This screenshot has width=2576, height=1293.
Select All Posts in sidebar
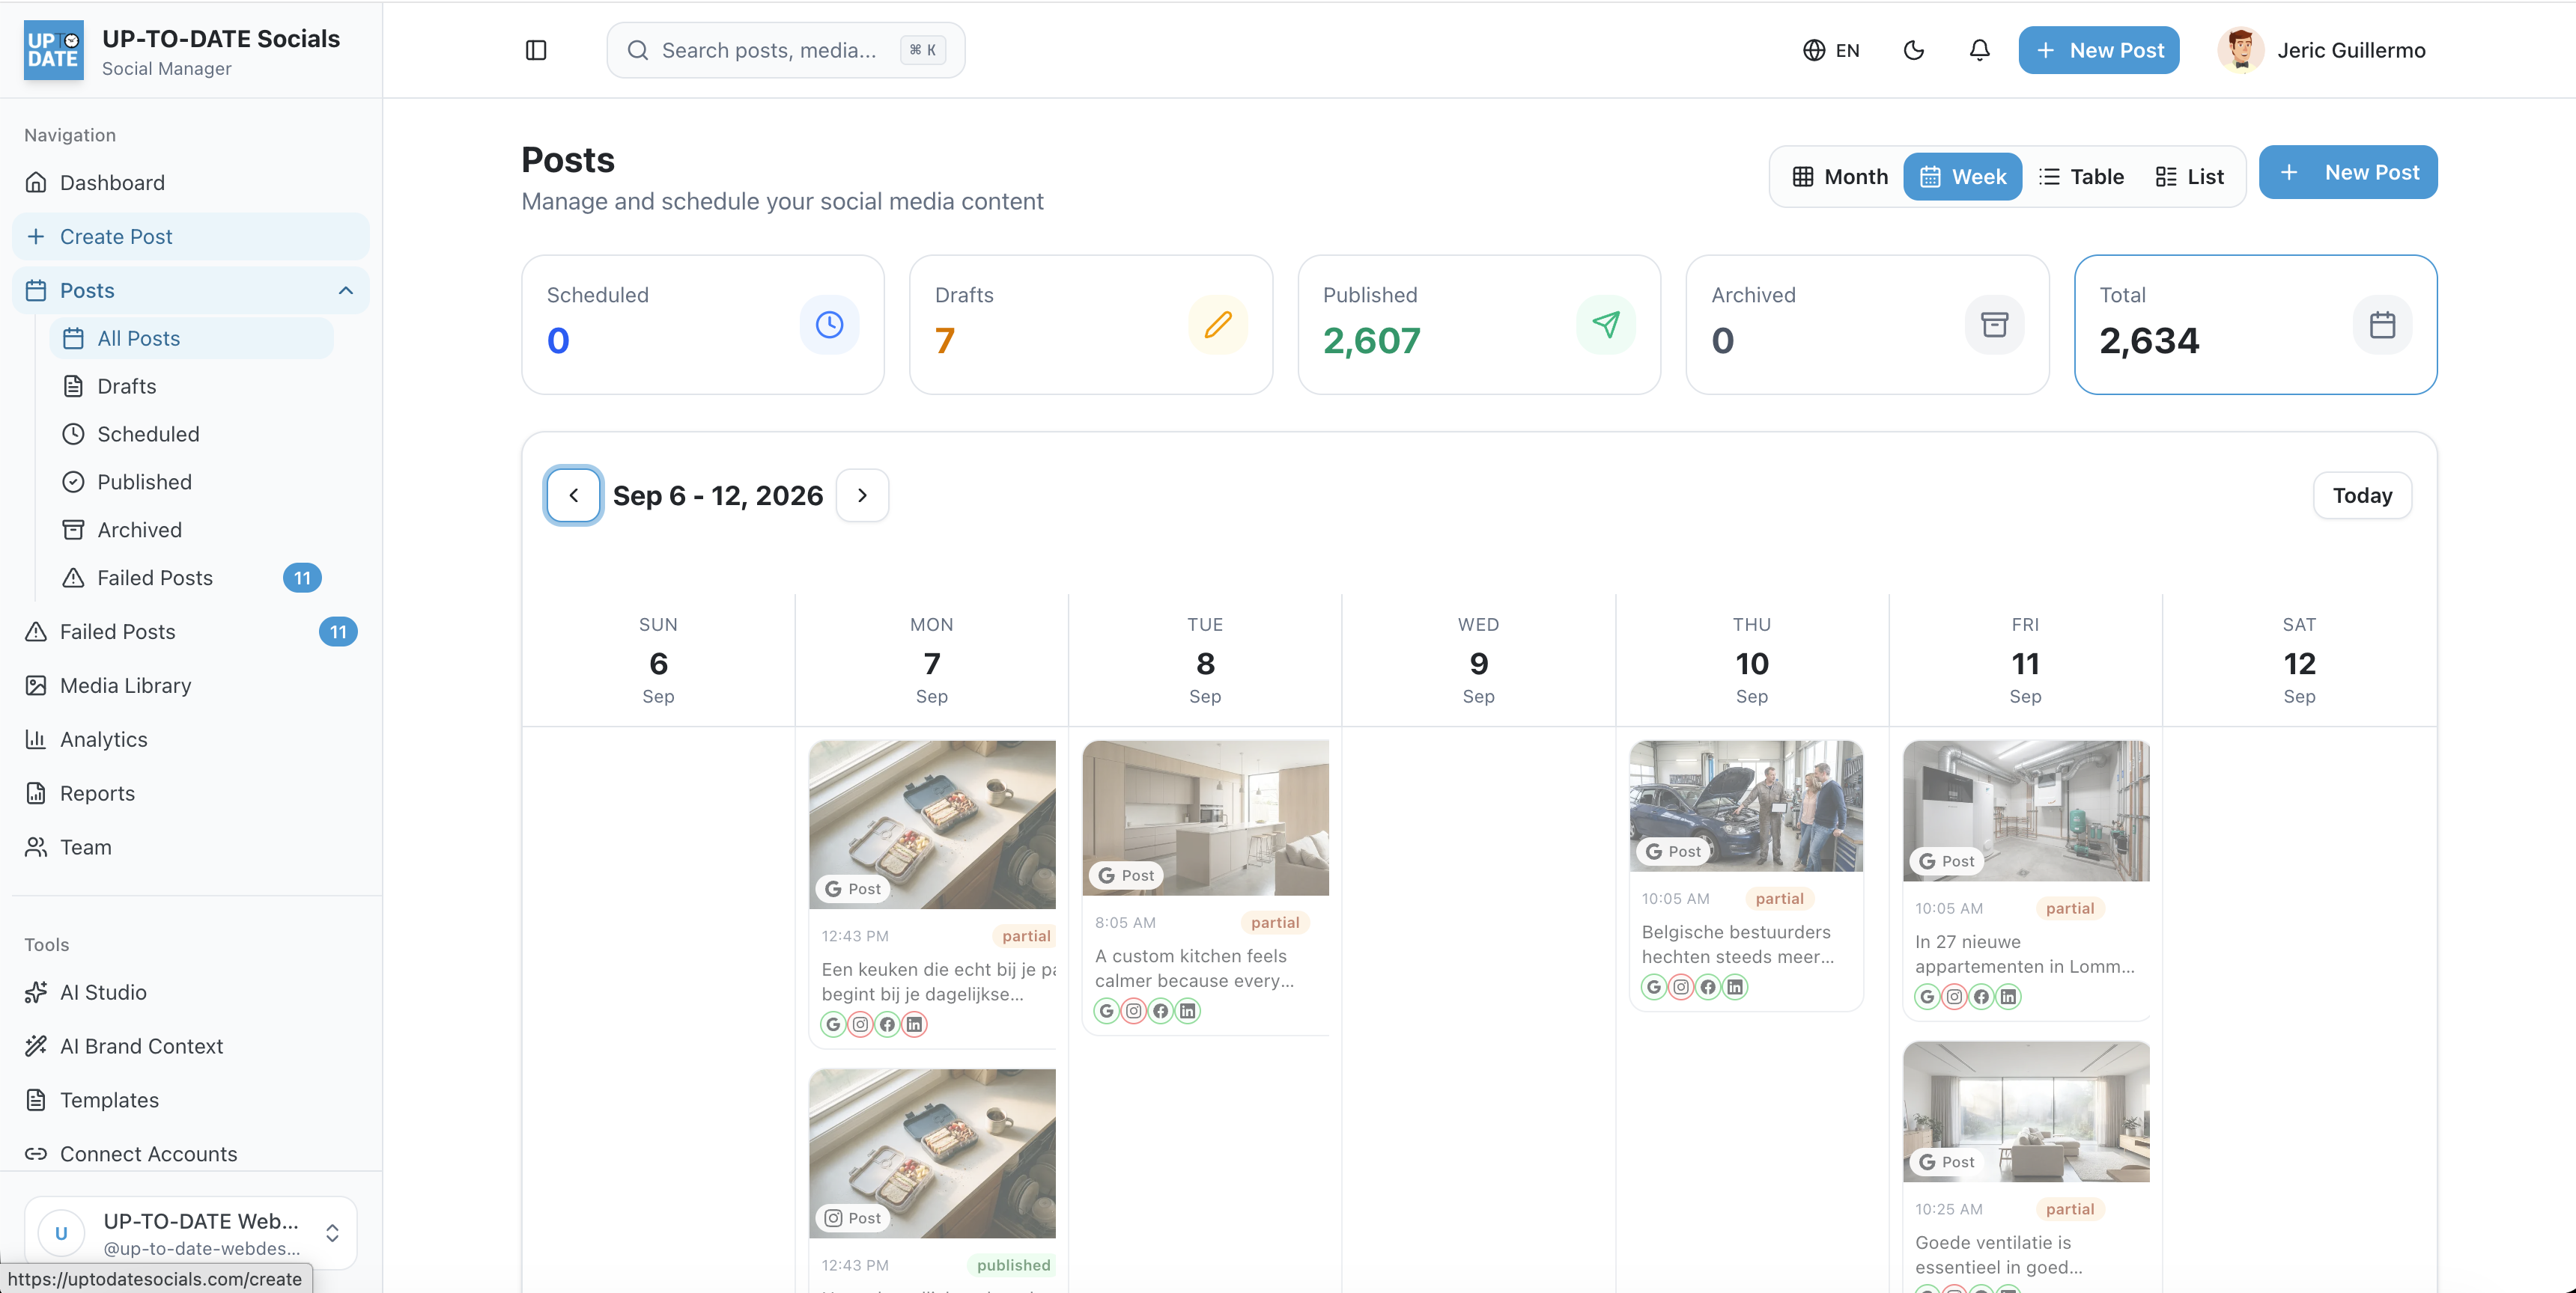coord(191,339)
